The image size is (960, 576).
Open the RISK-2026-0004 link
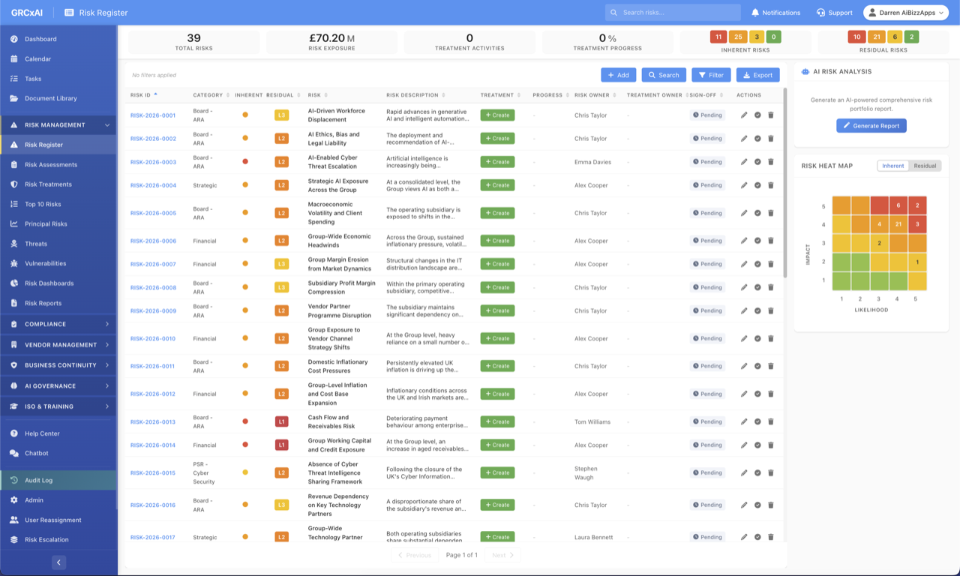point(153,185)
